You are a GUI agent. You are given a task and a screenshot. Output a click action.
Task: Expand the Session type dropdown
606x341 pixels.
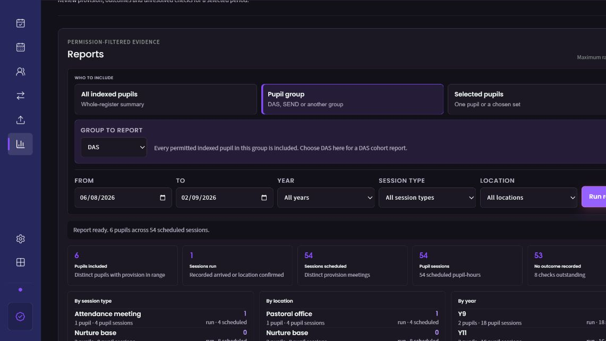[x=427, y=198]
